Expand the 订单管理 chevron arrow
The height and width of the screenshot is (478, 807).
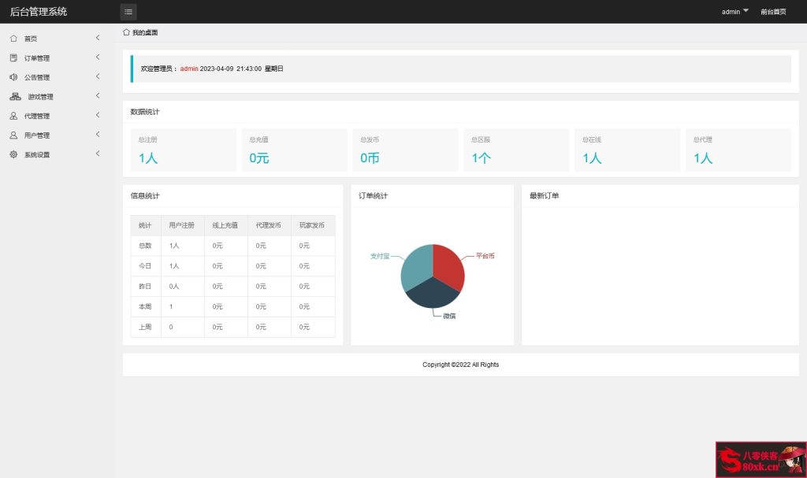(x=98, y=57)
